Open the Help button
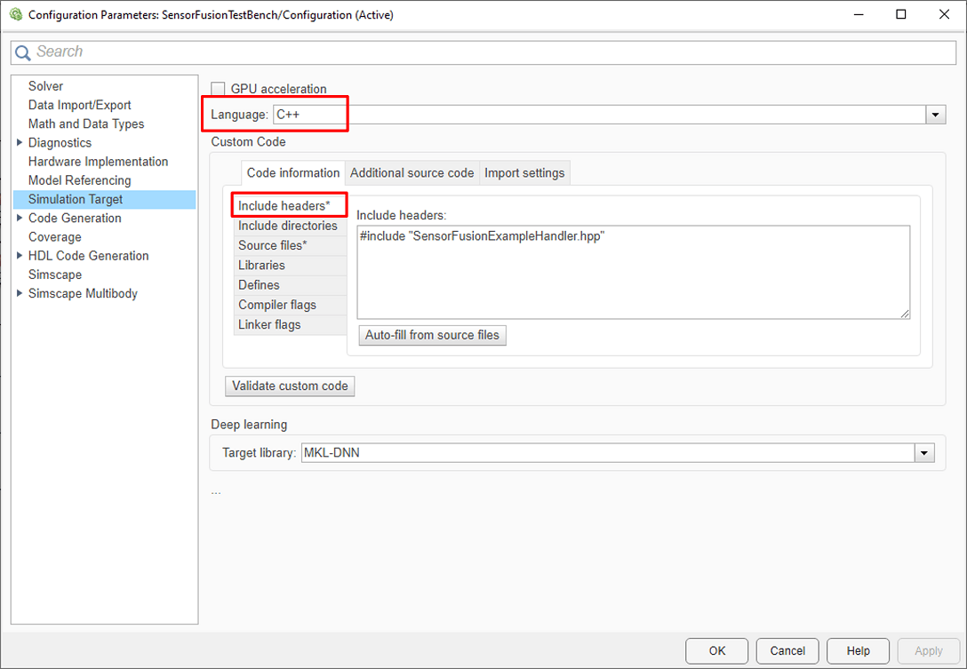This screenshot has height=669, width=967. [858, 650]
